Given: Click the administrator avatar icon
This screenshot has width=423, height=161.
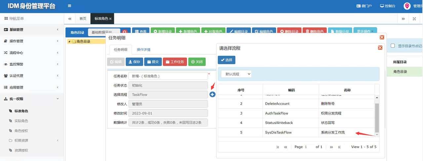Looking at the screenshot, I should 407,6.
